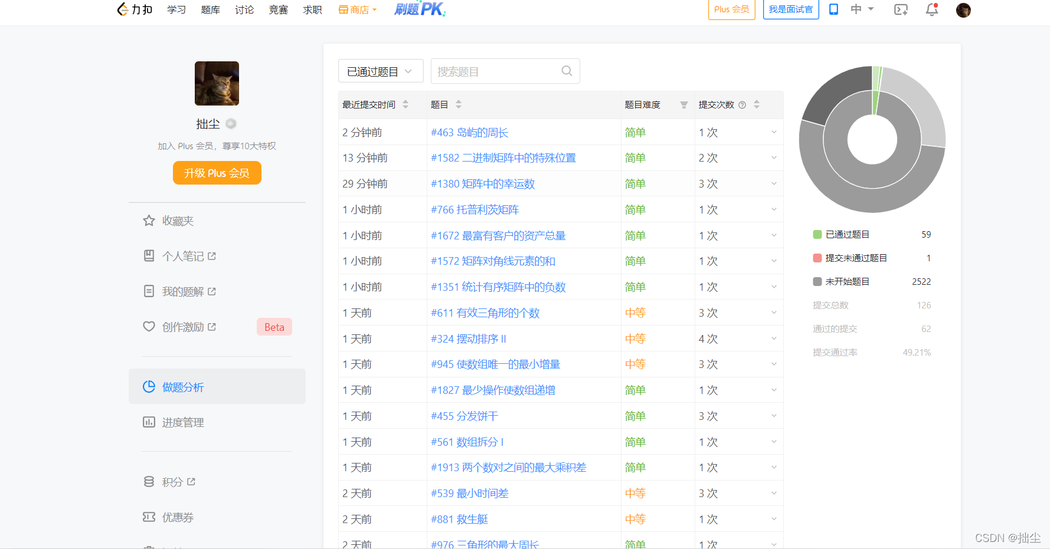Open problem #1827 最少操作使数组递增
This screenshot has width=1050, height=549.
493,390
